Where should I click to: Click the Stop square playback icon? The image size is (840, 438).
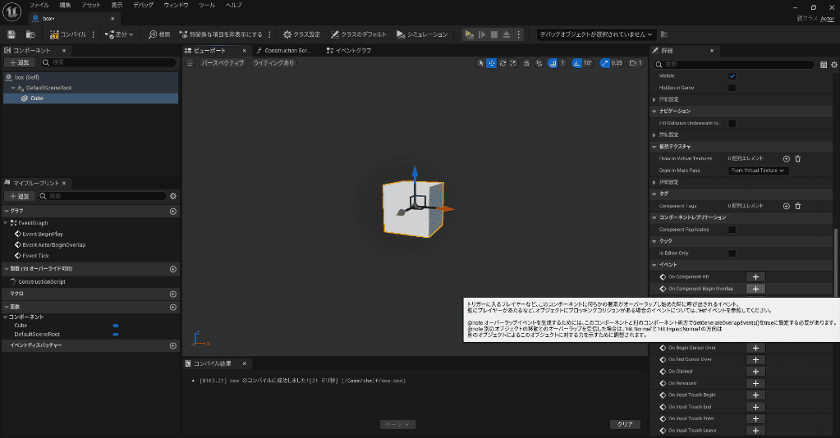[x=494, y=34]
